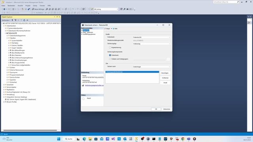Open the Datei menu

point(3,6)
